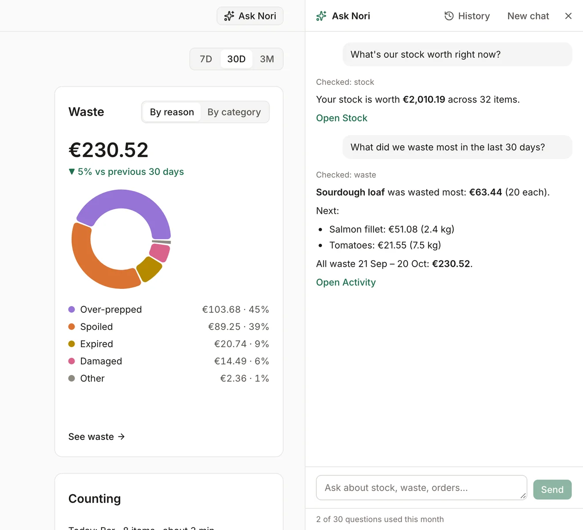Open the See waste link
Viewport: 583px width, 530px height.
[97, 436]
